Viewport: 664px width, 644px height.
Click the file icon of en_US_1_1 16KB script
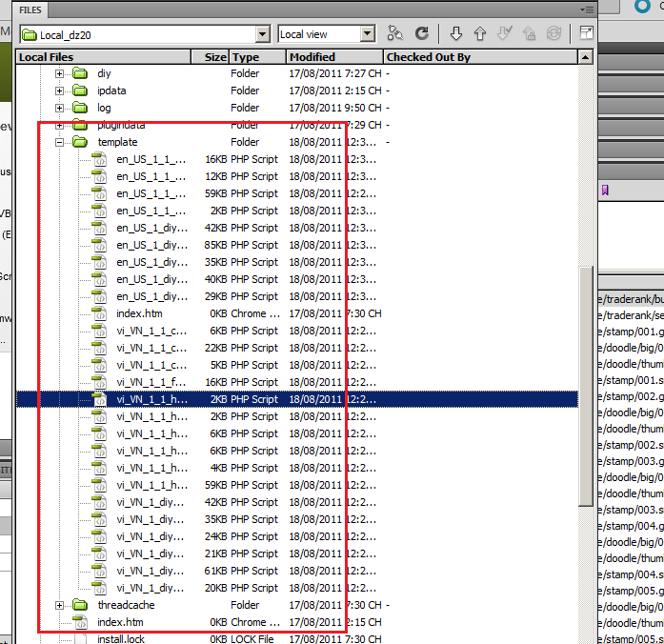pos(99,159)
